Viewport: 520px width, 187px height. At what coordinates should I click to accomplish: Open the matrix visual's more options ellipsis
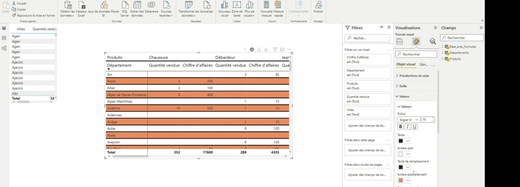point(289,49)
